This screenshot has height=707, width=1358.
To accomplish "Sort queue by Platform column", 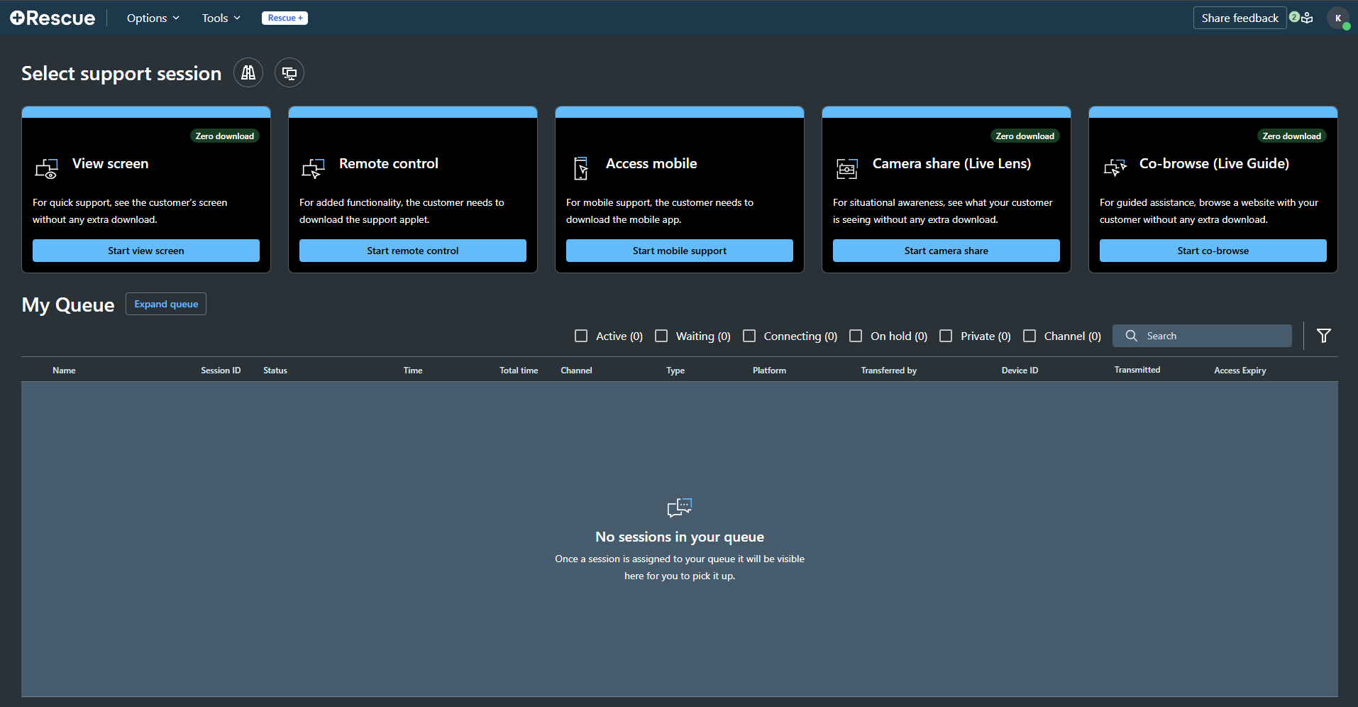I will (769, 371).
